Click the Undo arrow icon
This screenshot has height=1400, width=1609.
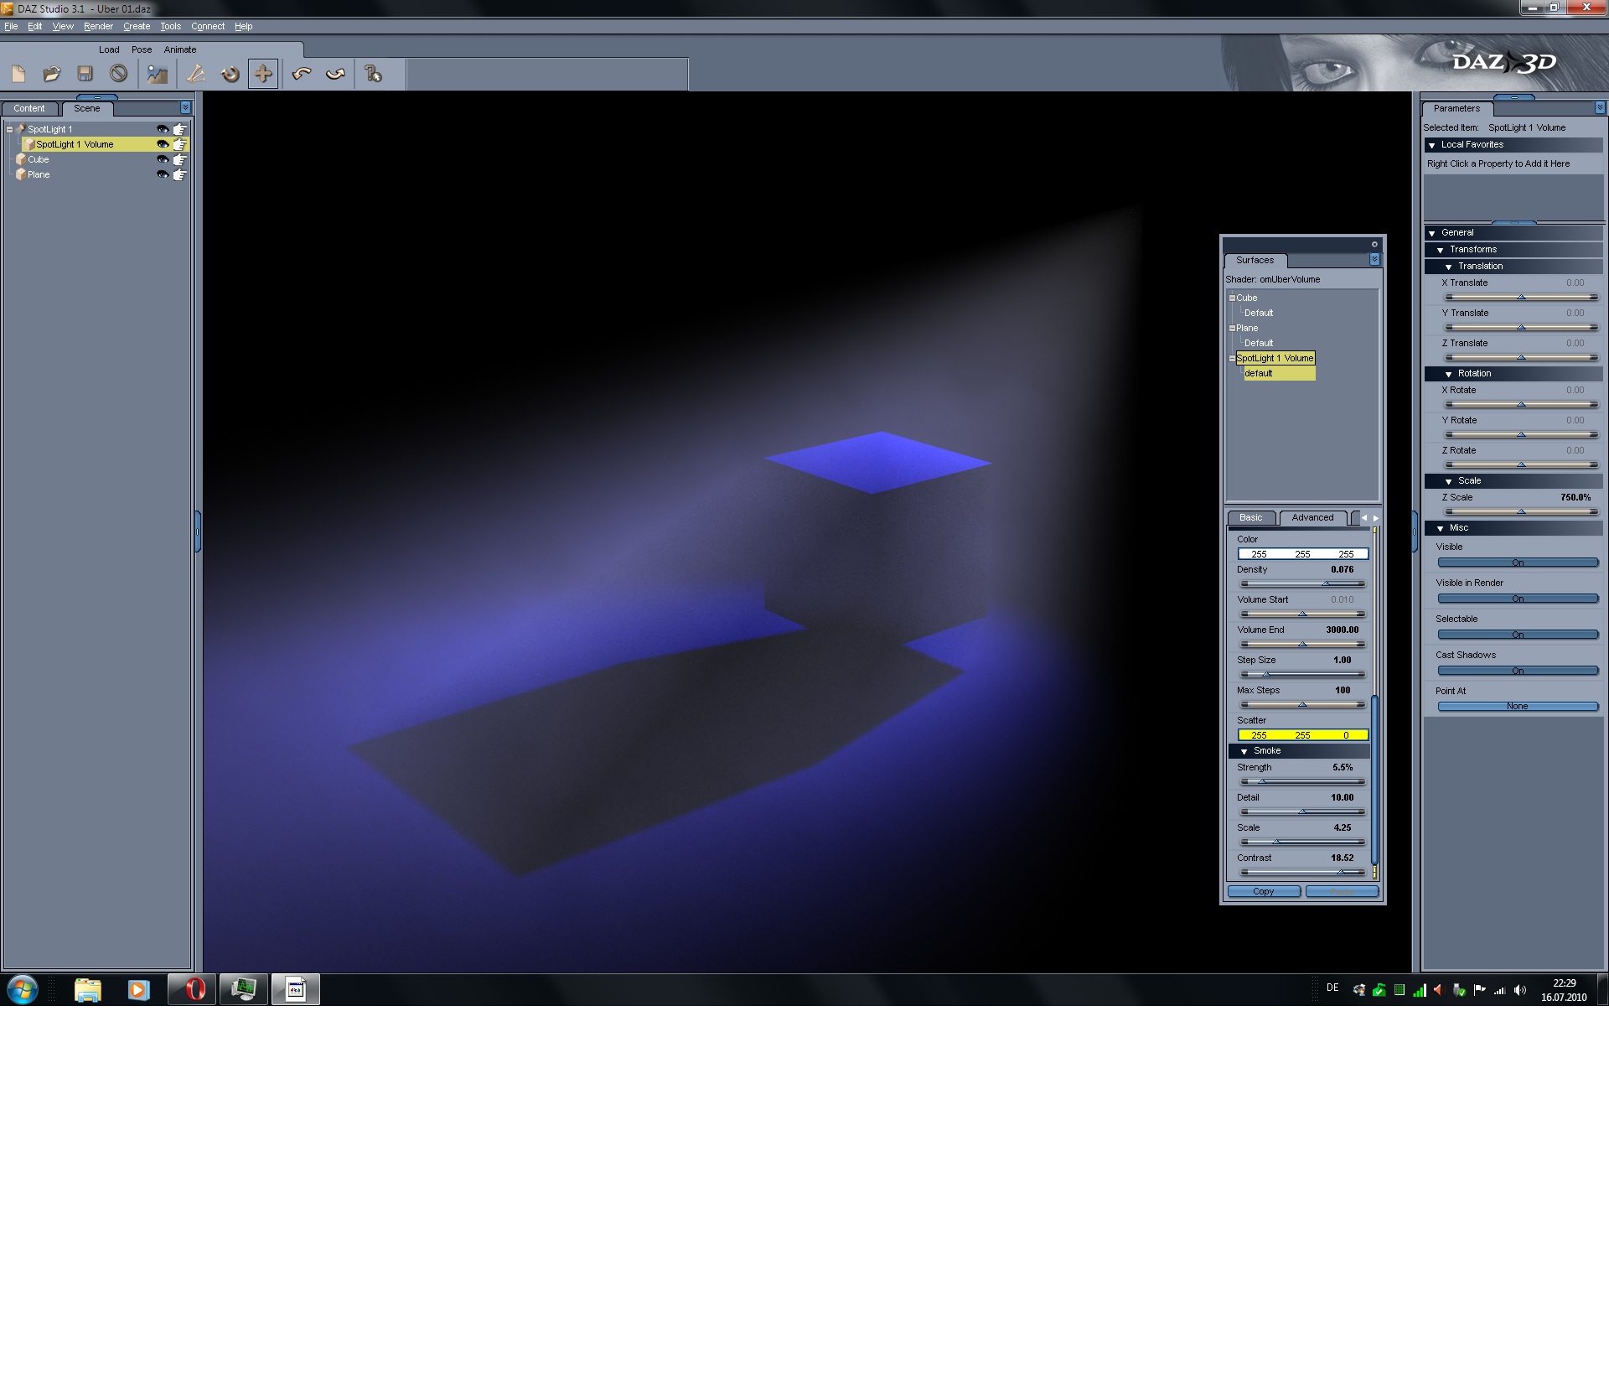[x=302, y=75]
